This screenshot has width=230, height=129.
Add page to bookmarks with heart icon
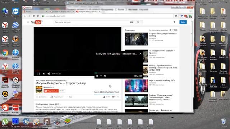(x=176, y=16)
